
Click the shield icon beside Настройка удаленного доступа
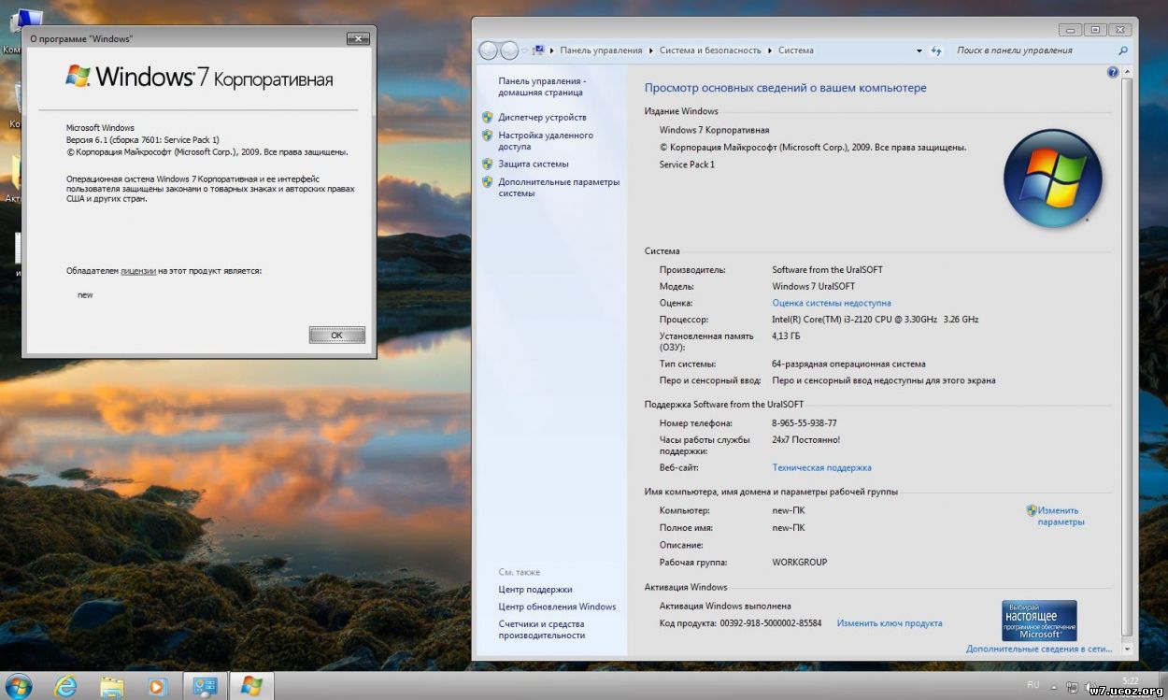point(487,136)
